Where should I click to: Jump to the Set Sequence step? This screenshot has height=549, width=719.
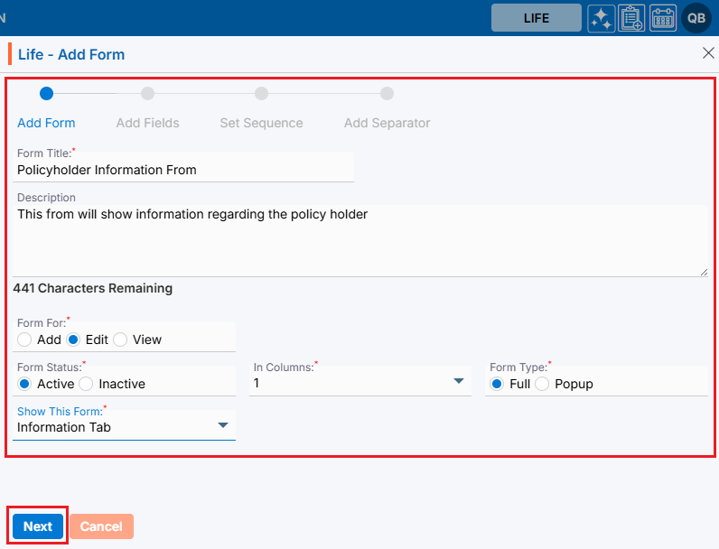(261, 123)
